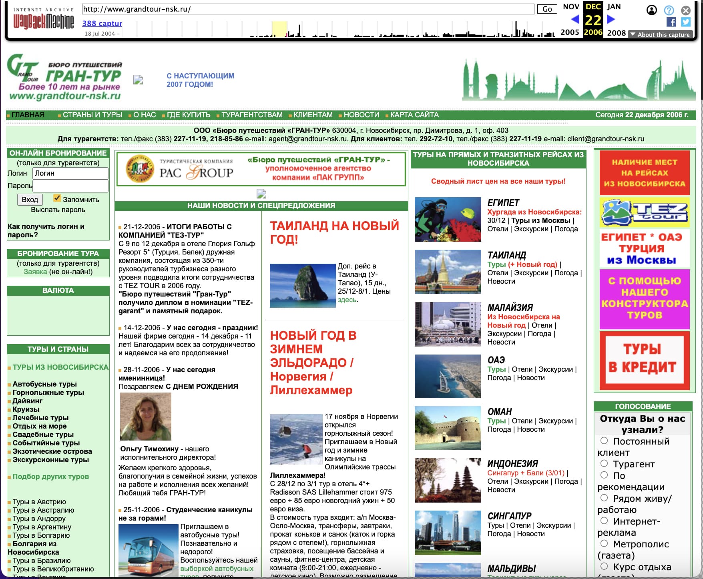This screenshot has height=579, width=703.
Task: Go to next capture blue arrow
Action: tap(611, 19)
